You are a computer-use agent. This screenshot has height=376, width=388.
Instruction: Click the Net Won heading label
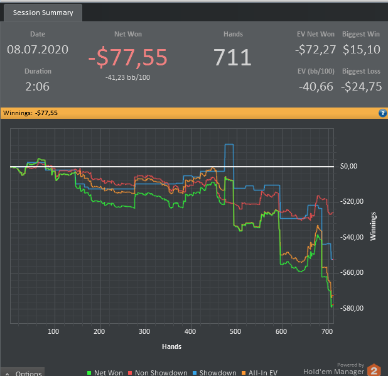coord(128,34)
